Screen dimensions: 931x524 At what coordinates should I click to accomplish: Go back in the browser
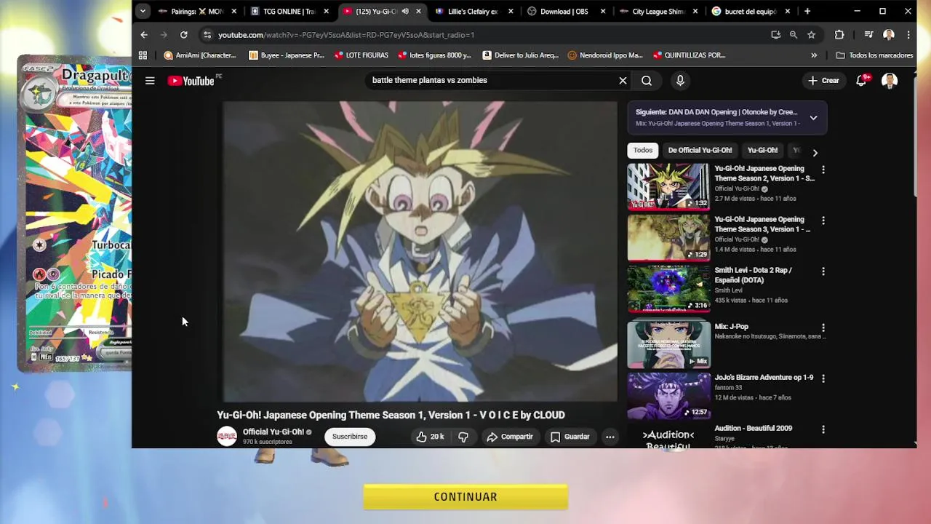tap(144, 35)
